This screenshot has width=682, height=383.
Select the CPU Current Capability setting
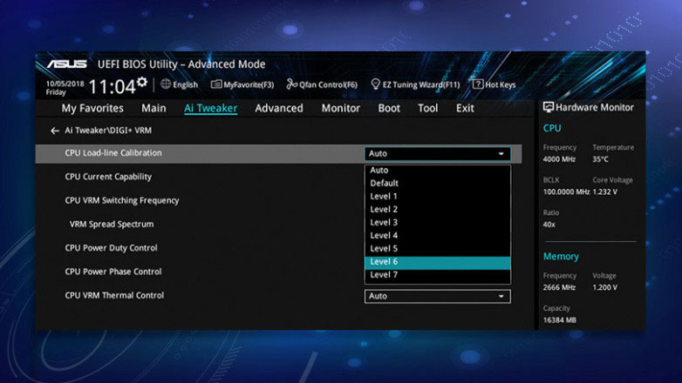click(x=108, y=177)
